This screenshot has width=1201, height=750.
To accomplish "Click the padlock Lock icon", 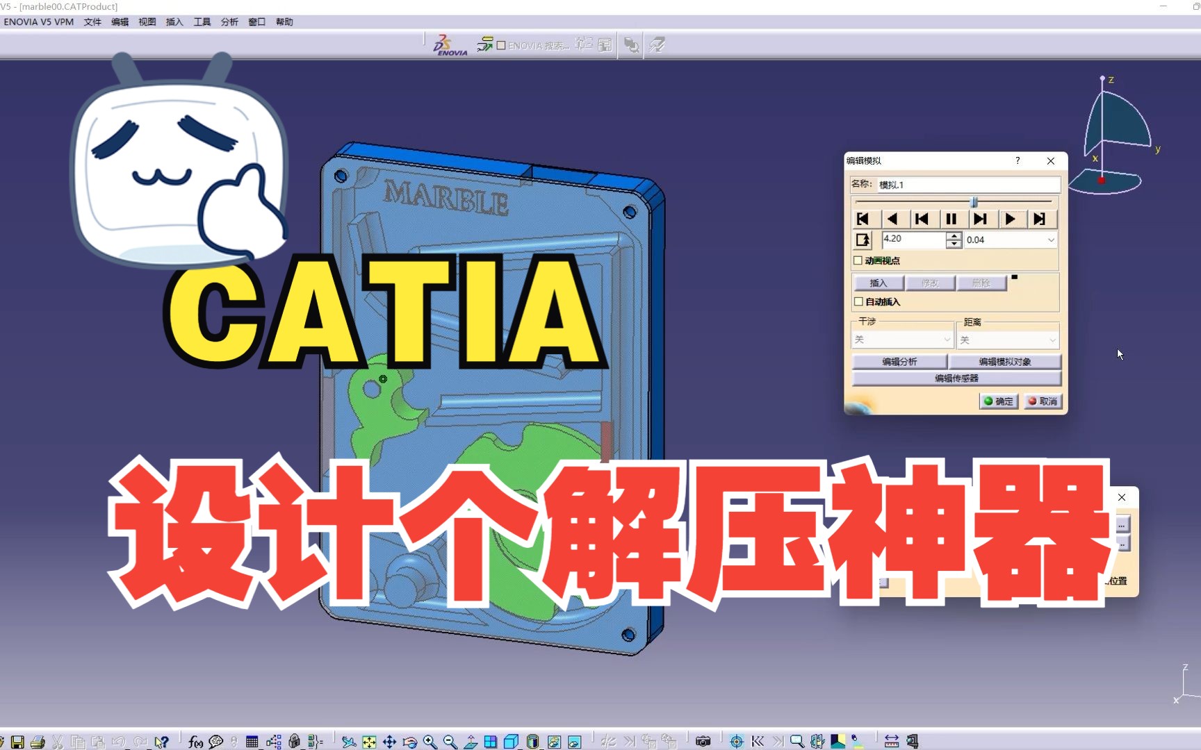I will tap(295, 742).
